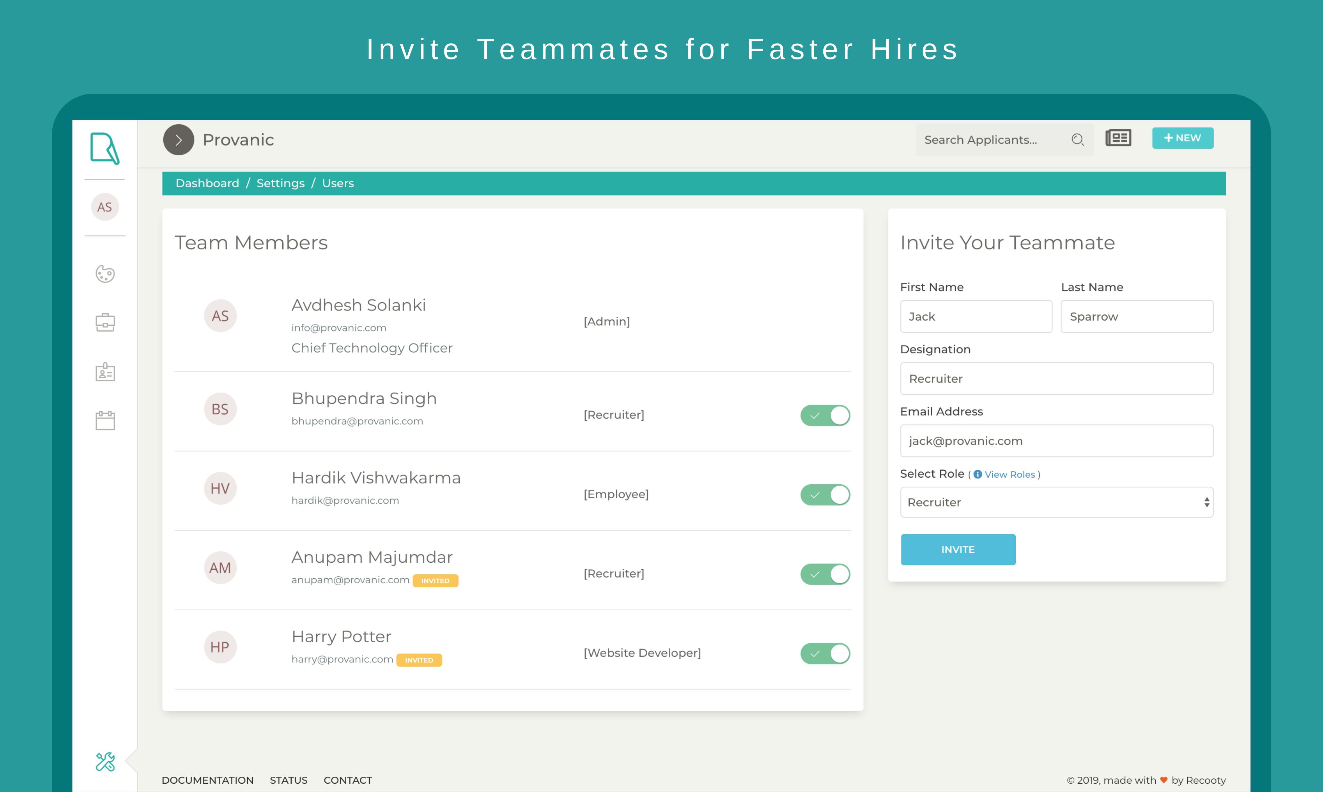1323x792 pixels.
Task: Open the palette dashboard icon in the sidebar
Action: click(x=105, y=274)
